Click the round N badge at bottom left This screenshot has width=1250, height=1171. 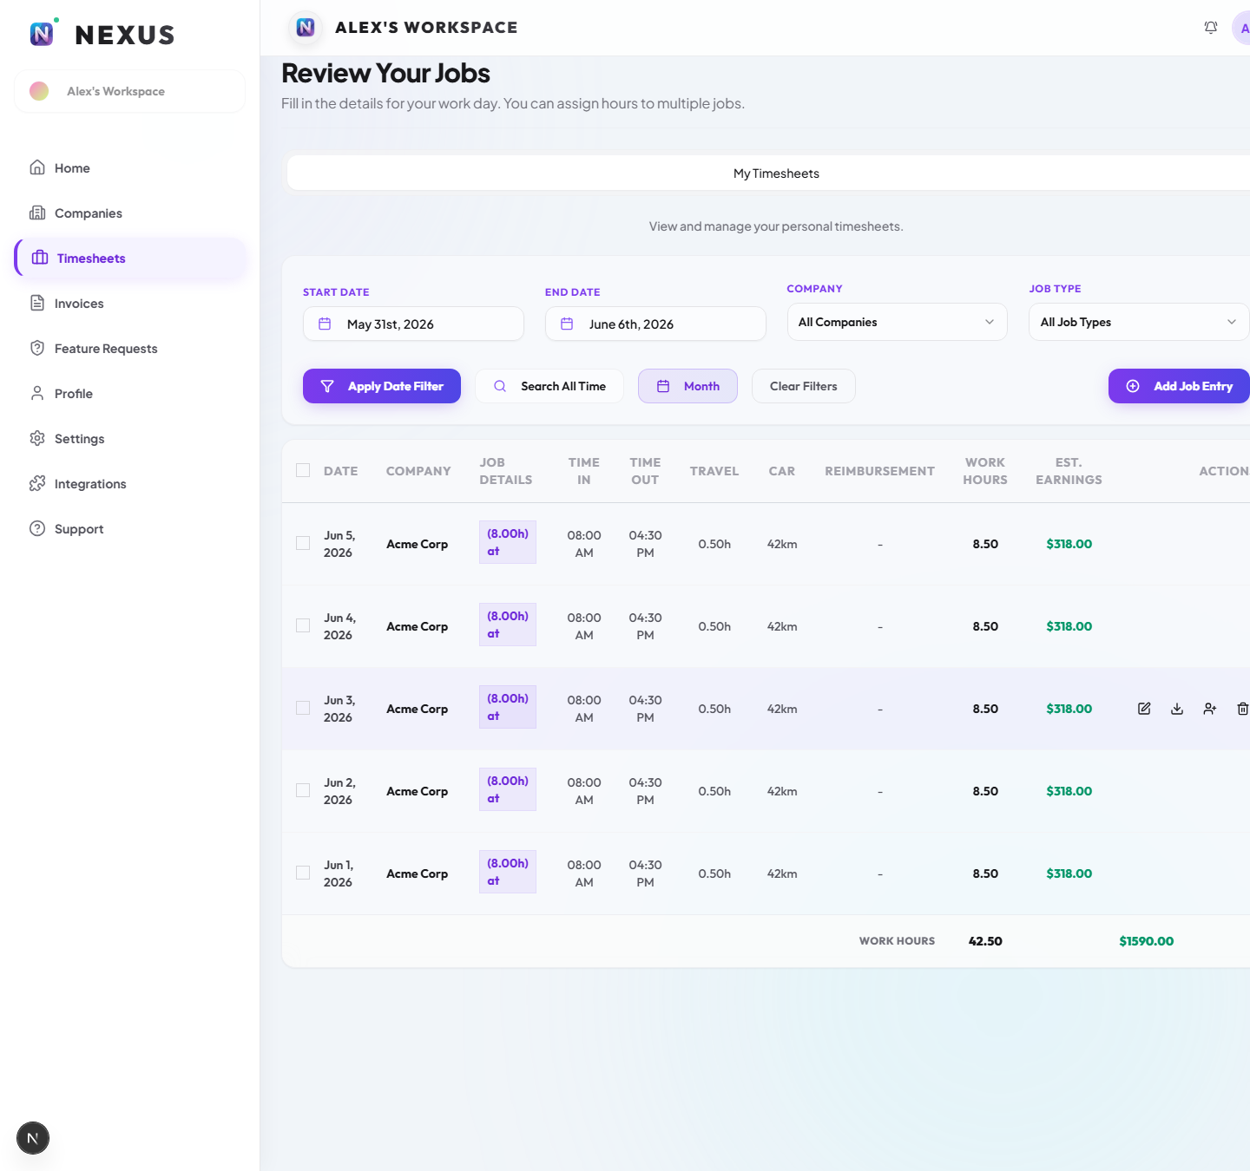(33, 1138)
